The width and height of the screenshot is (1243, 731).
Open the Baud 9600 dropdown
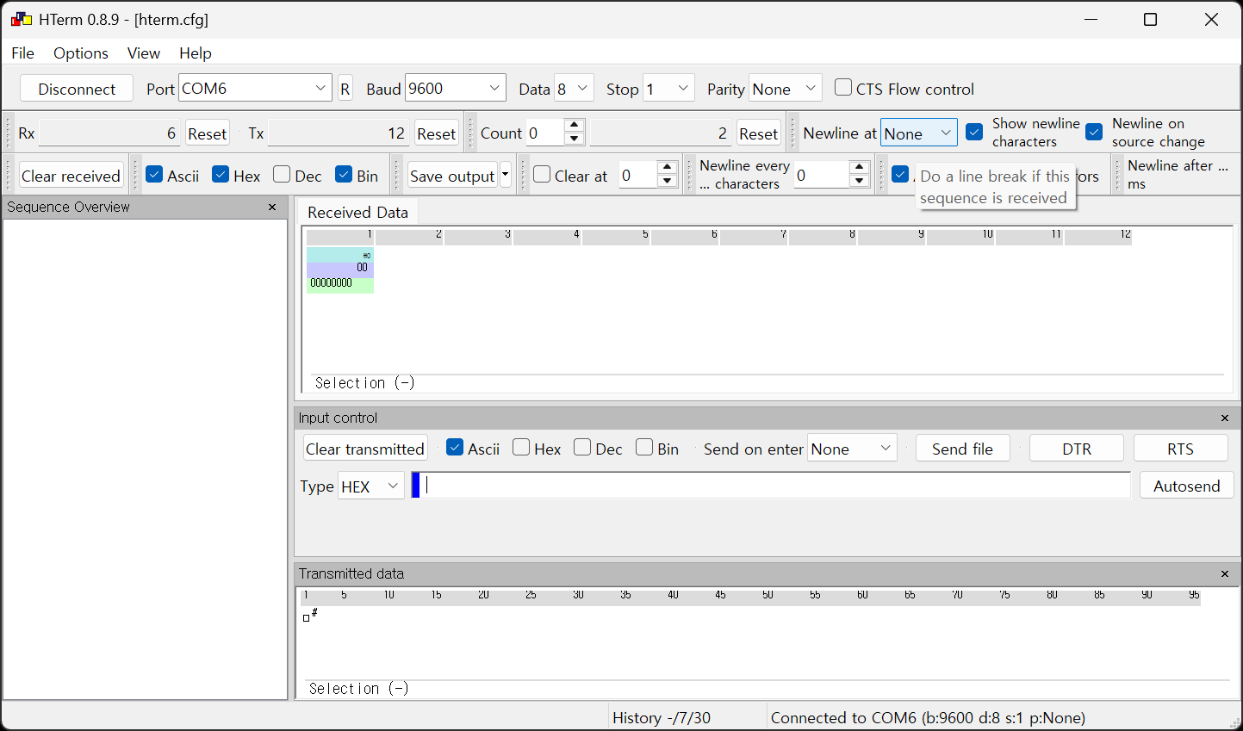[x=456, y=88]
